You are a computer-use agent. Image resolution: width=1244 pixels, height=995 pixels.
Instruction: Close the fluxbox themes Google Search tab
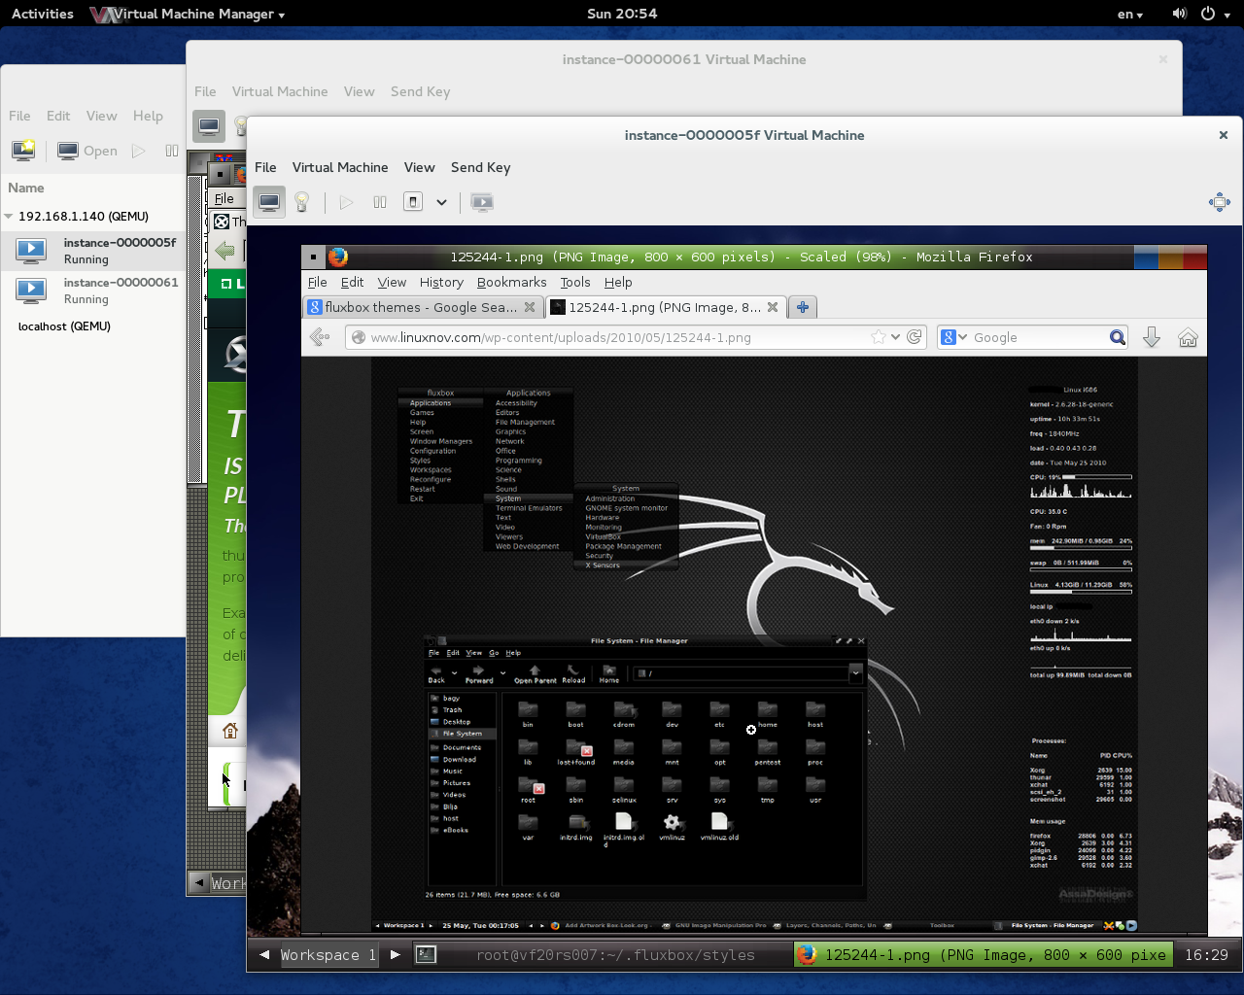[x=530, y=307]
